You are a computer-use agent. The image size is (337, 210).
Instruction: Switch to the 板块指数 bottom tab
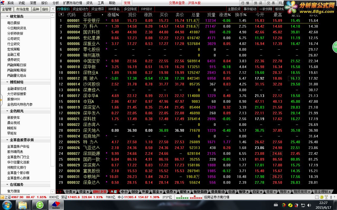click(x=200, y=192)
